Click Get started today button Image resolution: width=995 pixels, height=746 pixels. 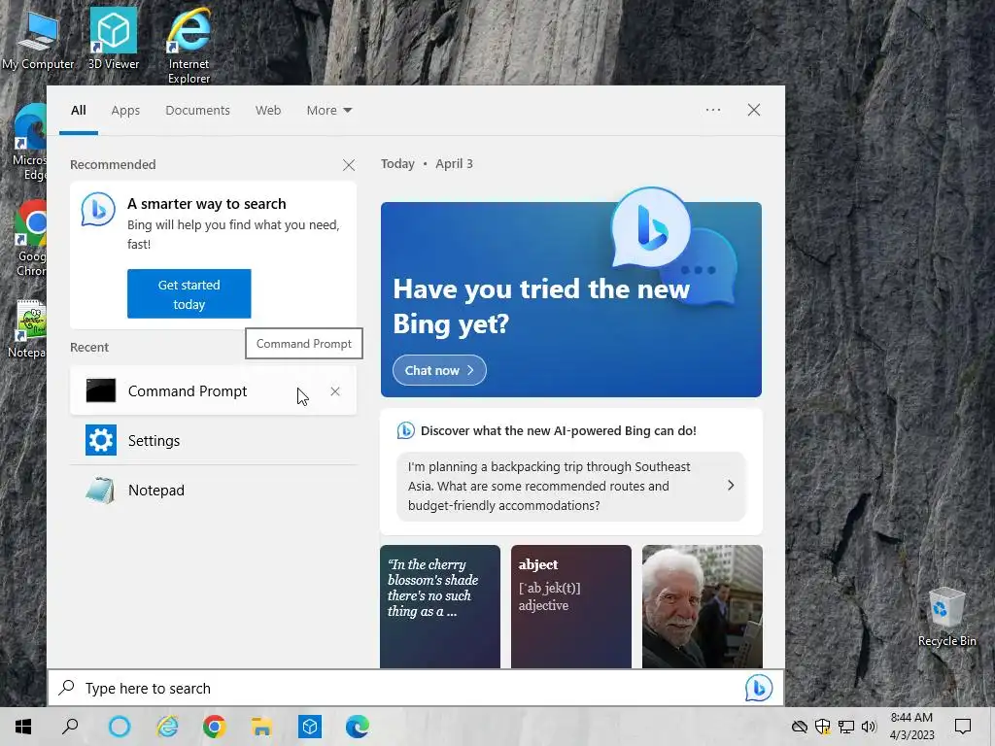click(189, 293)
